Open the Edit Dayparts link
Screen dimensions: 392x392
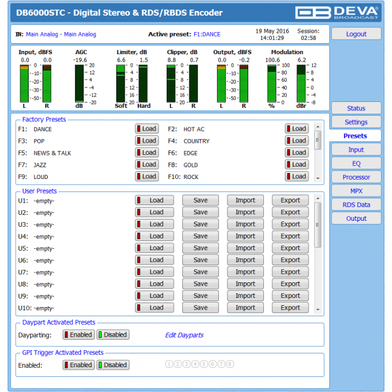tap(184, 335)
